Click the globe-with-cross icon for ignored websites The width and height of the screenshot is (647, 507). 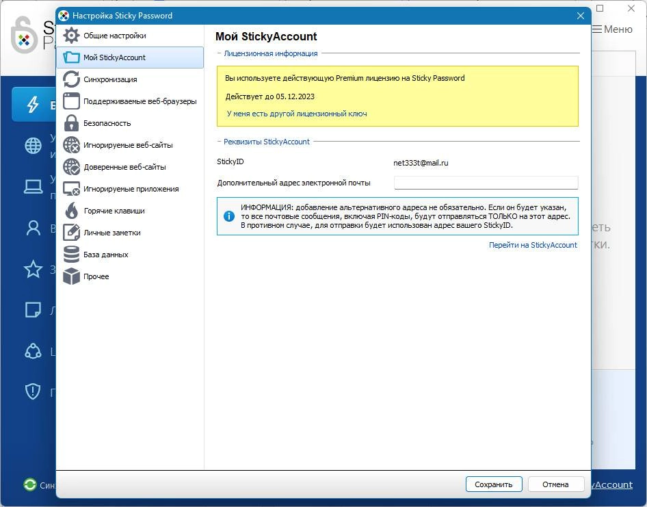click(x=71, y=145)
